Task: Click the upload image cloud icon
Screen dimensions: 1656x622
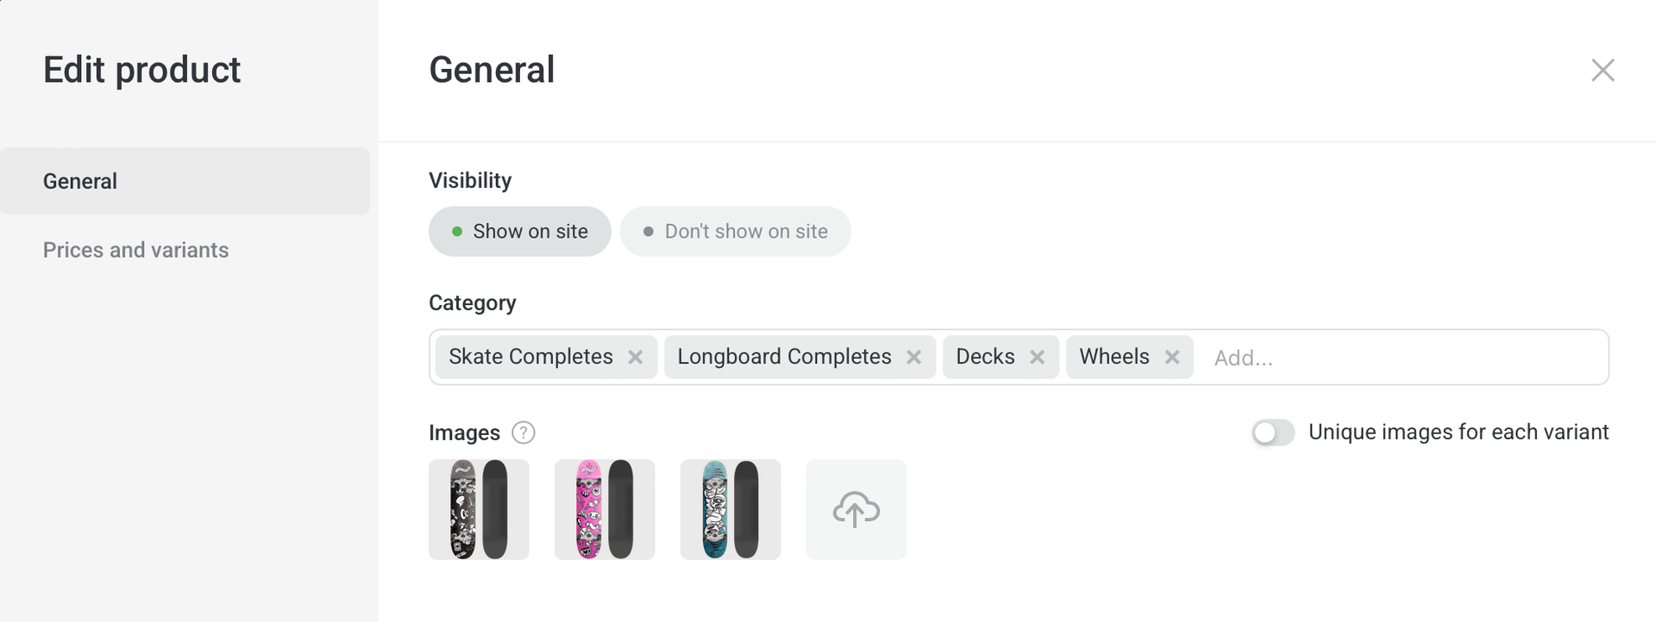Action: [x=856, y=509]
